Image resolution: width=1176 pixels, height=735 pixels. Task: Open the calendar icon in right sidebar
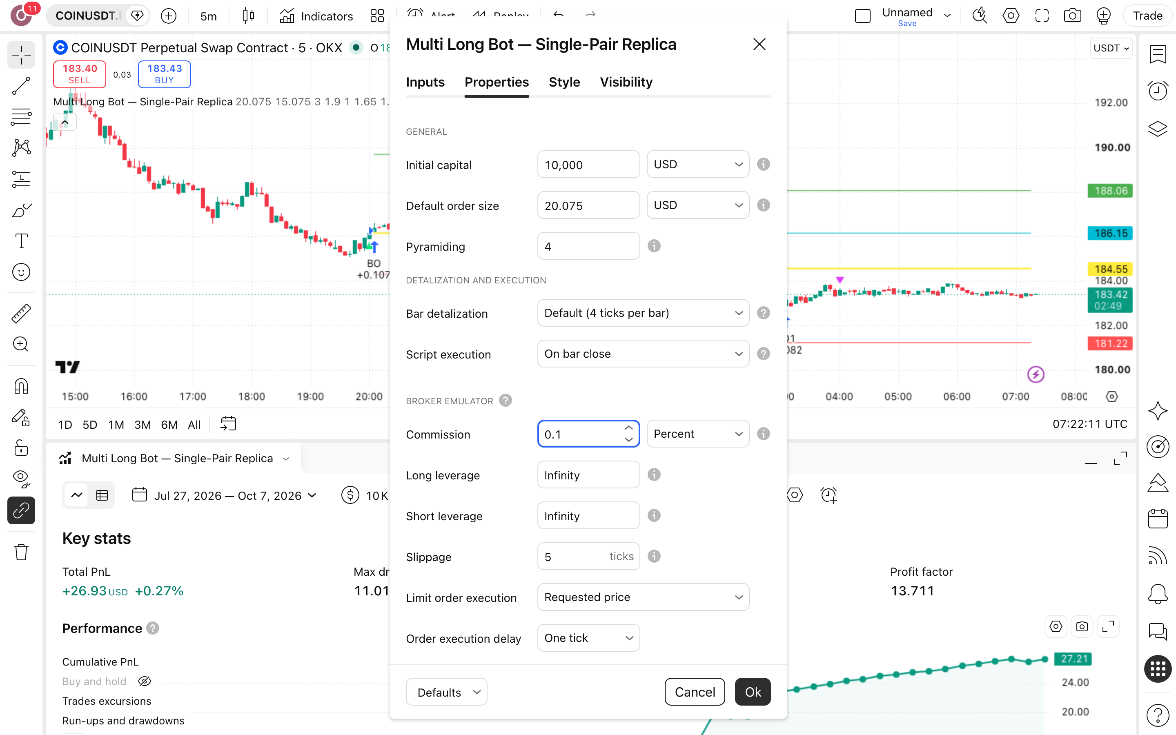1158,518
